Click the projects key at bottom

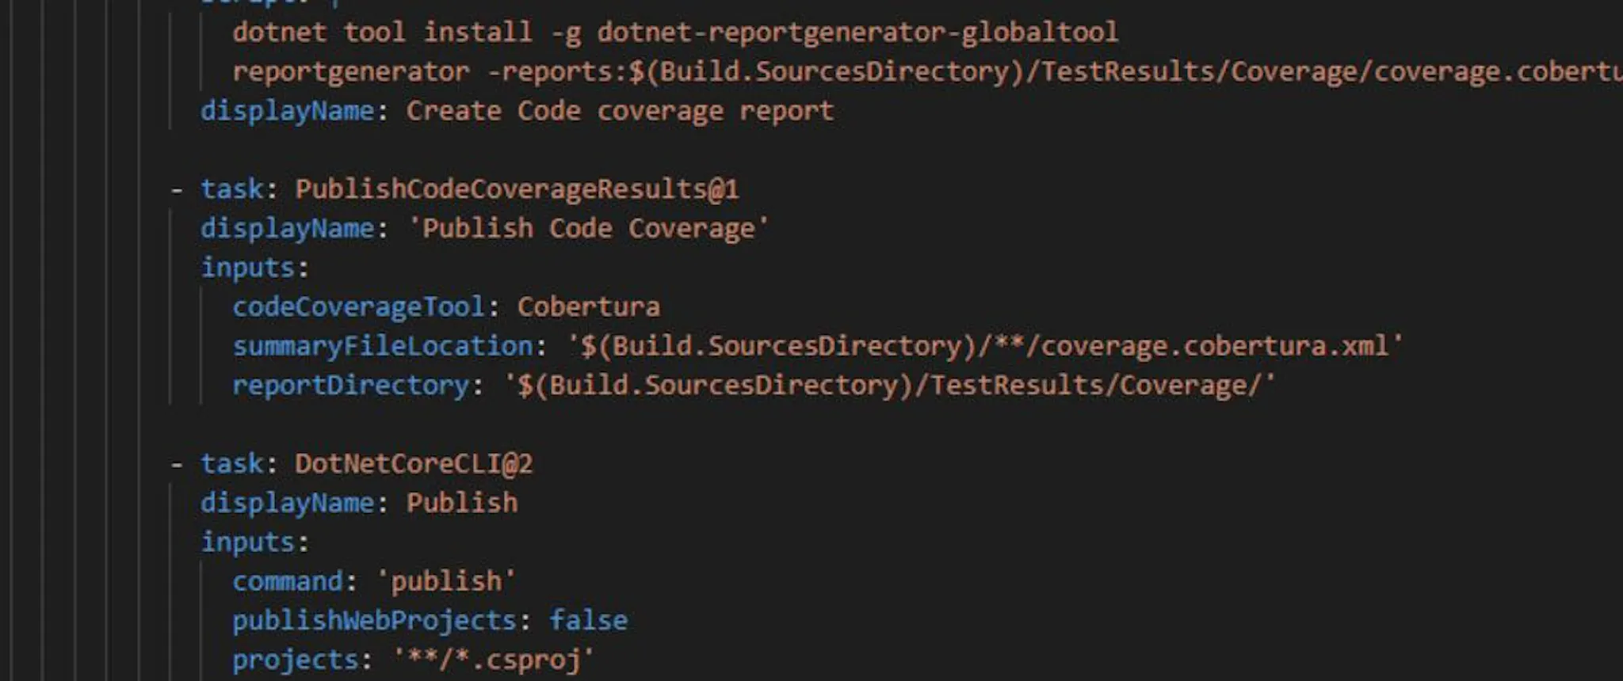[x=295, y=660]
